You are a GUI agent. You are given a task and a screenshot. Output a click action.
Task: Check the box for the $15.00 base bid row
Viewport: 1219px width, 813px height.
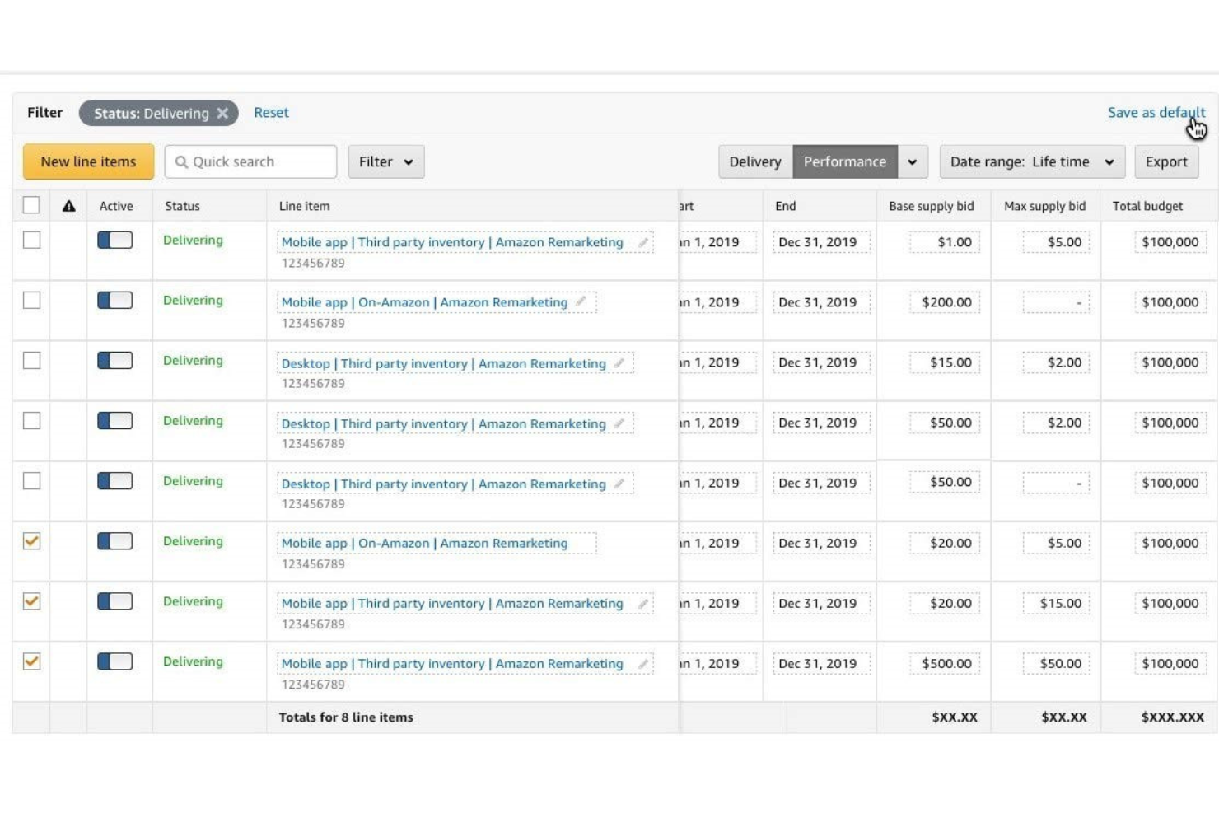(x=31, y=360)
